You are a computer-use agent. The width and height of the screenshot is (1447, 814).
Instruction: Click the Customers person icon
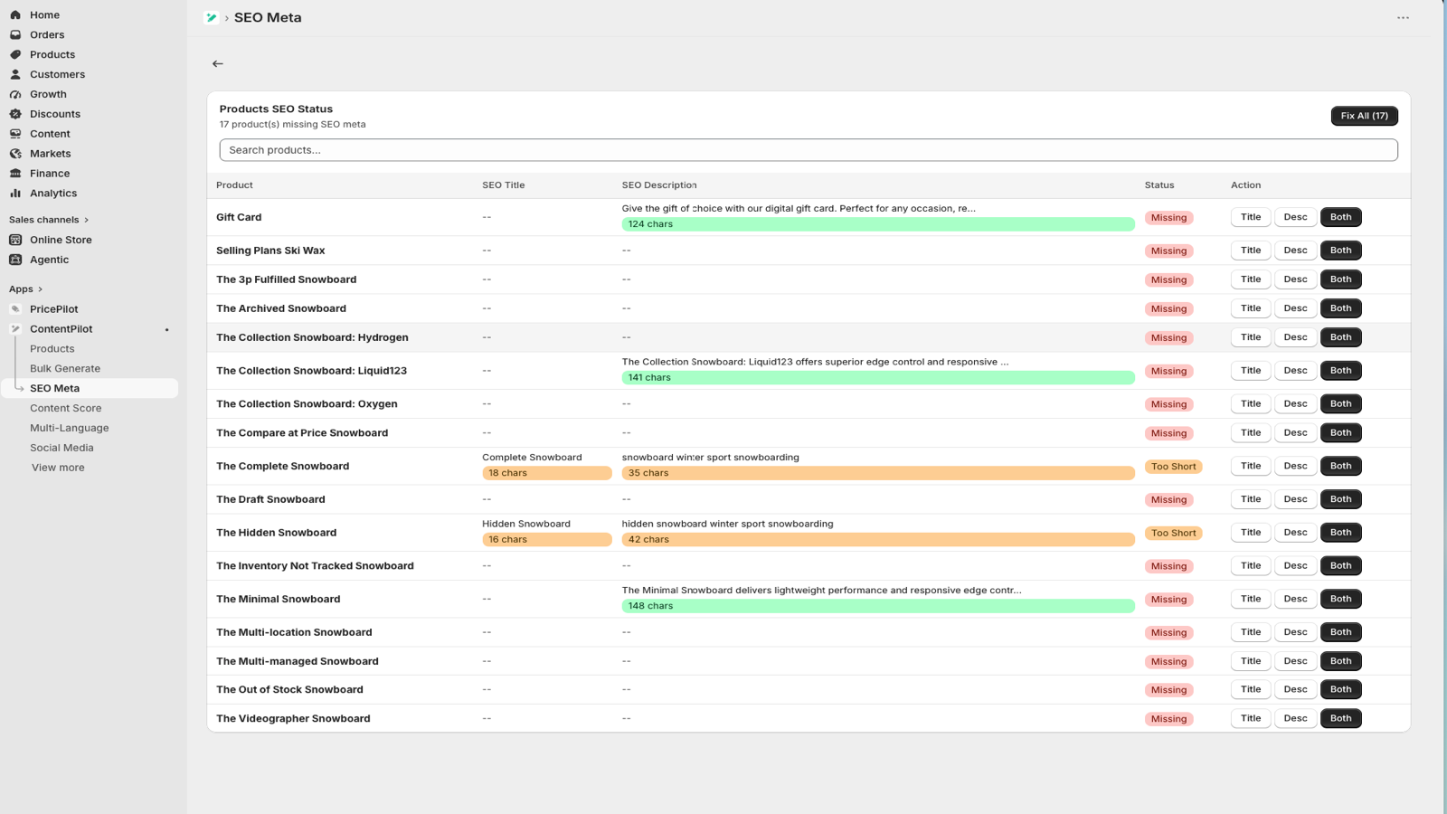tap(15, 74)
